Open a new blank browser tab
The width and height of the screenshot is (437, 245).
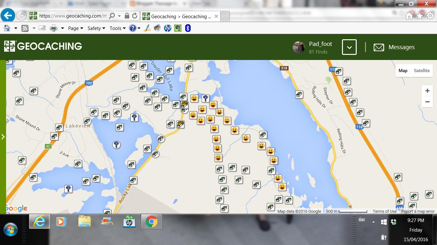[x=225, y=16]
